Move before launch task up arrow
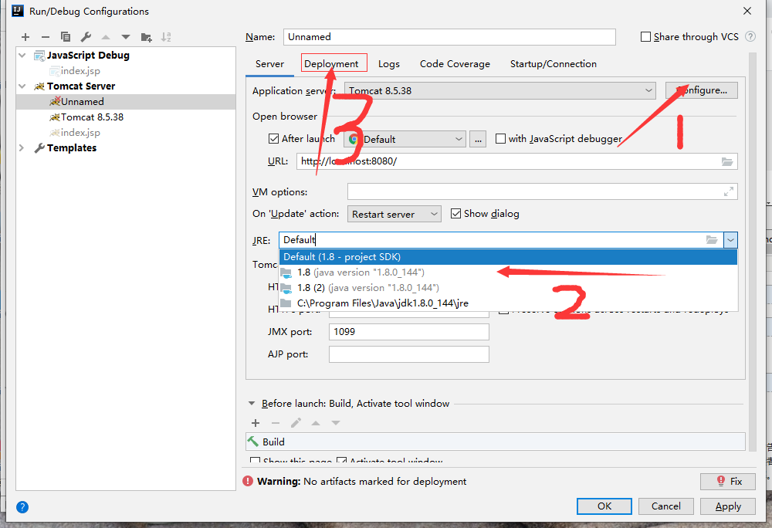 tap(316, 423)
